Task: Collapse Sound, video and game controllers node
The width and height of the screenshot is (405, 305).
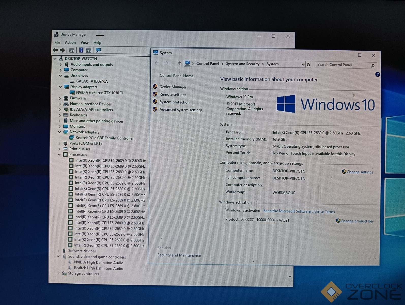Action: [58, 256]
